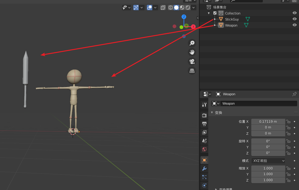Screen dimensions: 299x190
Task: Click the labeled Y axis on the navigation gizmo
Action: [187, 26]
